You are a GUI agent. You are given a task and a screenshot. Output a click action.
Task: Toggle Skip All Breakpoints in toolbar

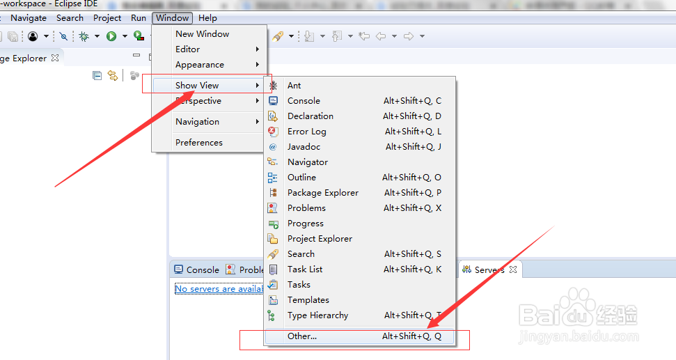64,36
